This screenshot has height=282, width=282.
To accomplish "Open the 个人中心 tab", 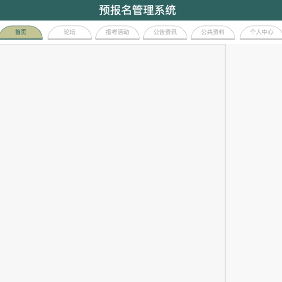I will tap(261, 32).
